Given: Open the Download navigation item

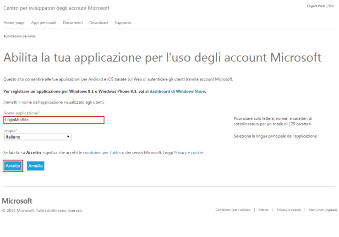Looking at the screenshot, I should coord(98,23).
